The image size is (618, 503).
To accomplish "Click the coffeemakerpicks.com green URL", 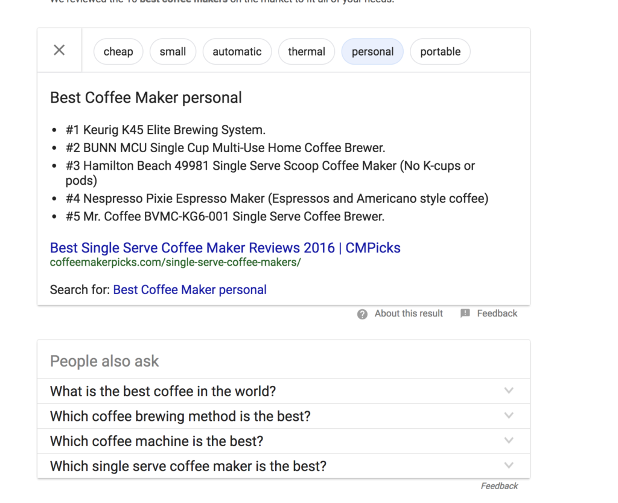I will coord(176,263).
